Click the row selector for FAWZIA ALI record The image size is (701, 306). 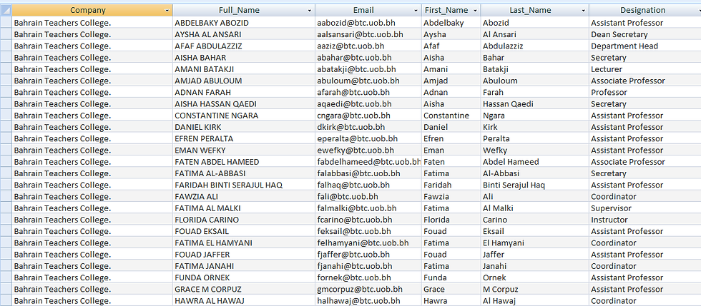[6, 197]
